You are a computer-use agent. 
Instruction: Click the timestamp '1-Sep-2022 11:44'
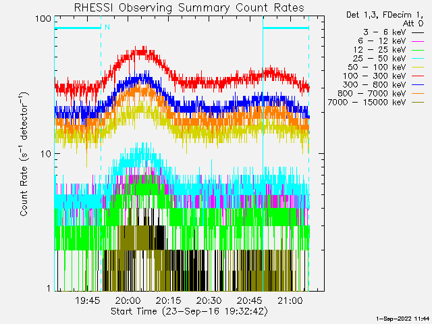click(x=403, y=319)
